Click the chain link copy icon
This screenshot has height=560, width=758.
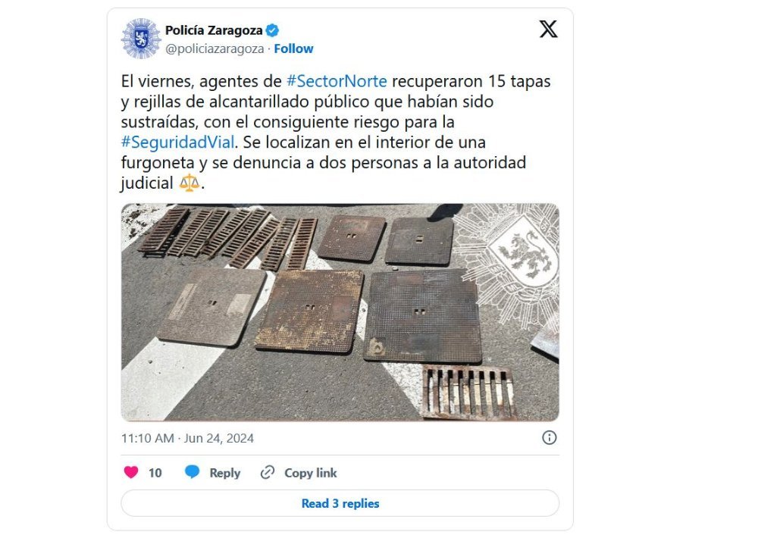point(268,472)
